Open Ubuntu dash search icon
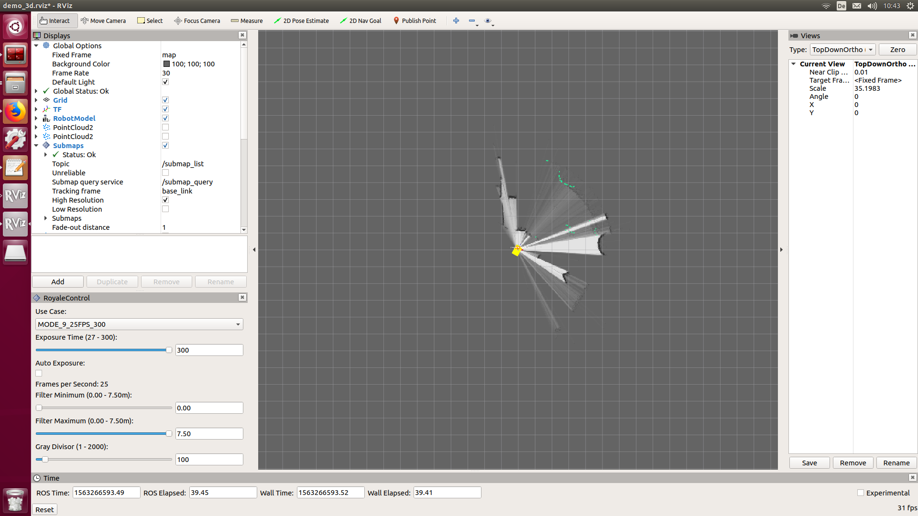Image resolution: width=918 pixels, height=516 pixels. 15,27
